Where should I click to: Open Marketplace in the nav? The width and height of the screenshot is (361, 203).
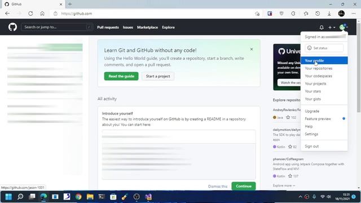tap(147, 28)
